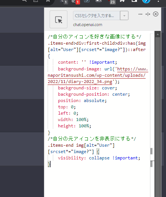Click the comment '自分のアイコンを好きな画像にする'

(x=94, y=37)
